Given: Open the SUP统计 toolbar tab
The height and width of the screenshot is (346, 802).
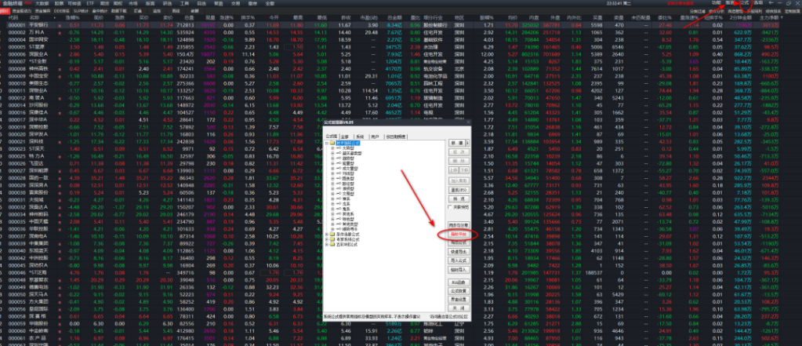Looking at the screenshot, I should tap(80, 9).
